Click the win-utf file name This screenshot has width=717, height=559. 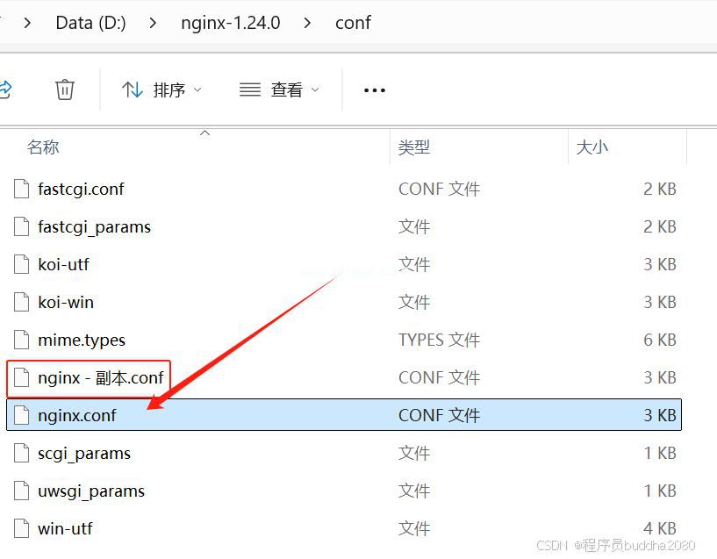coord(65,528)
